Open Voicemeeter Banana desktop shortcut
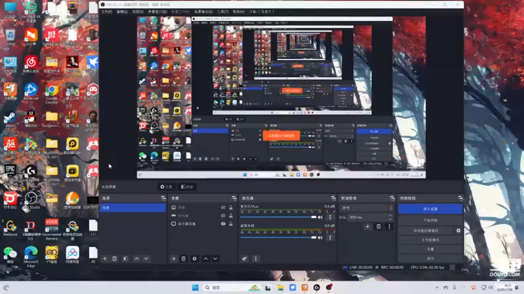 tap(52, 229)
